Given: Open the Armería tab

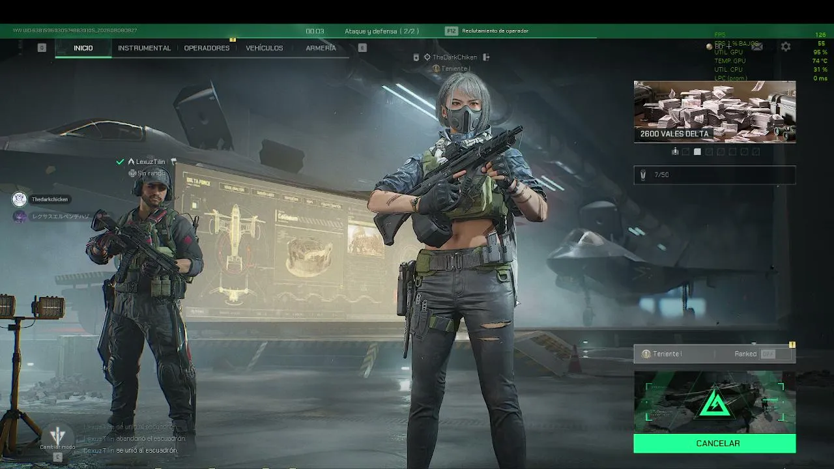Looking at the screenshot, I should [321, 48].
